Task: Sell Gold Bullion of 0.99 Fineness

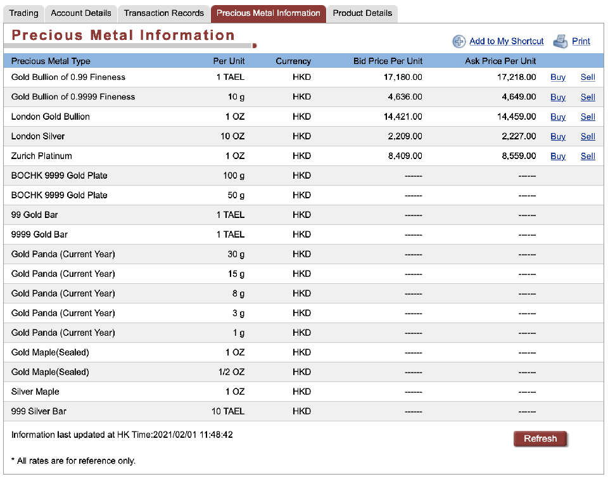Action: (x=588, y=77)
